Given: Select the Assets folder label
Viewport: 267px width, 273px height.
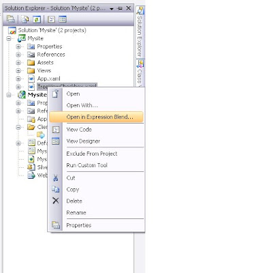Looking at the screenshot, I should point(45,63).
